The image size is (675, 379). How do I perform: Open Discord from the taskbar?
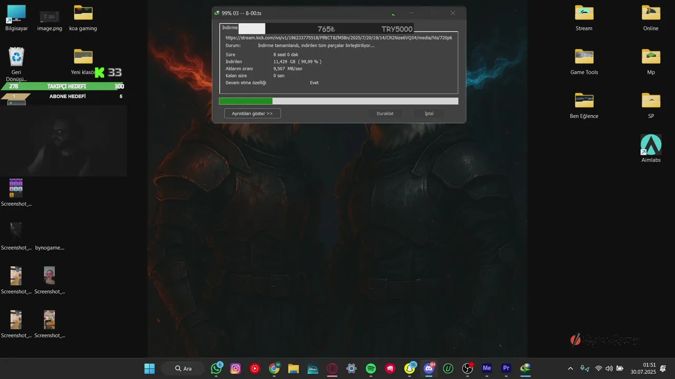(429, 368)
